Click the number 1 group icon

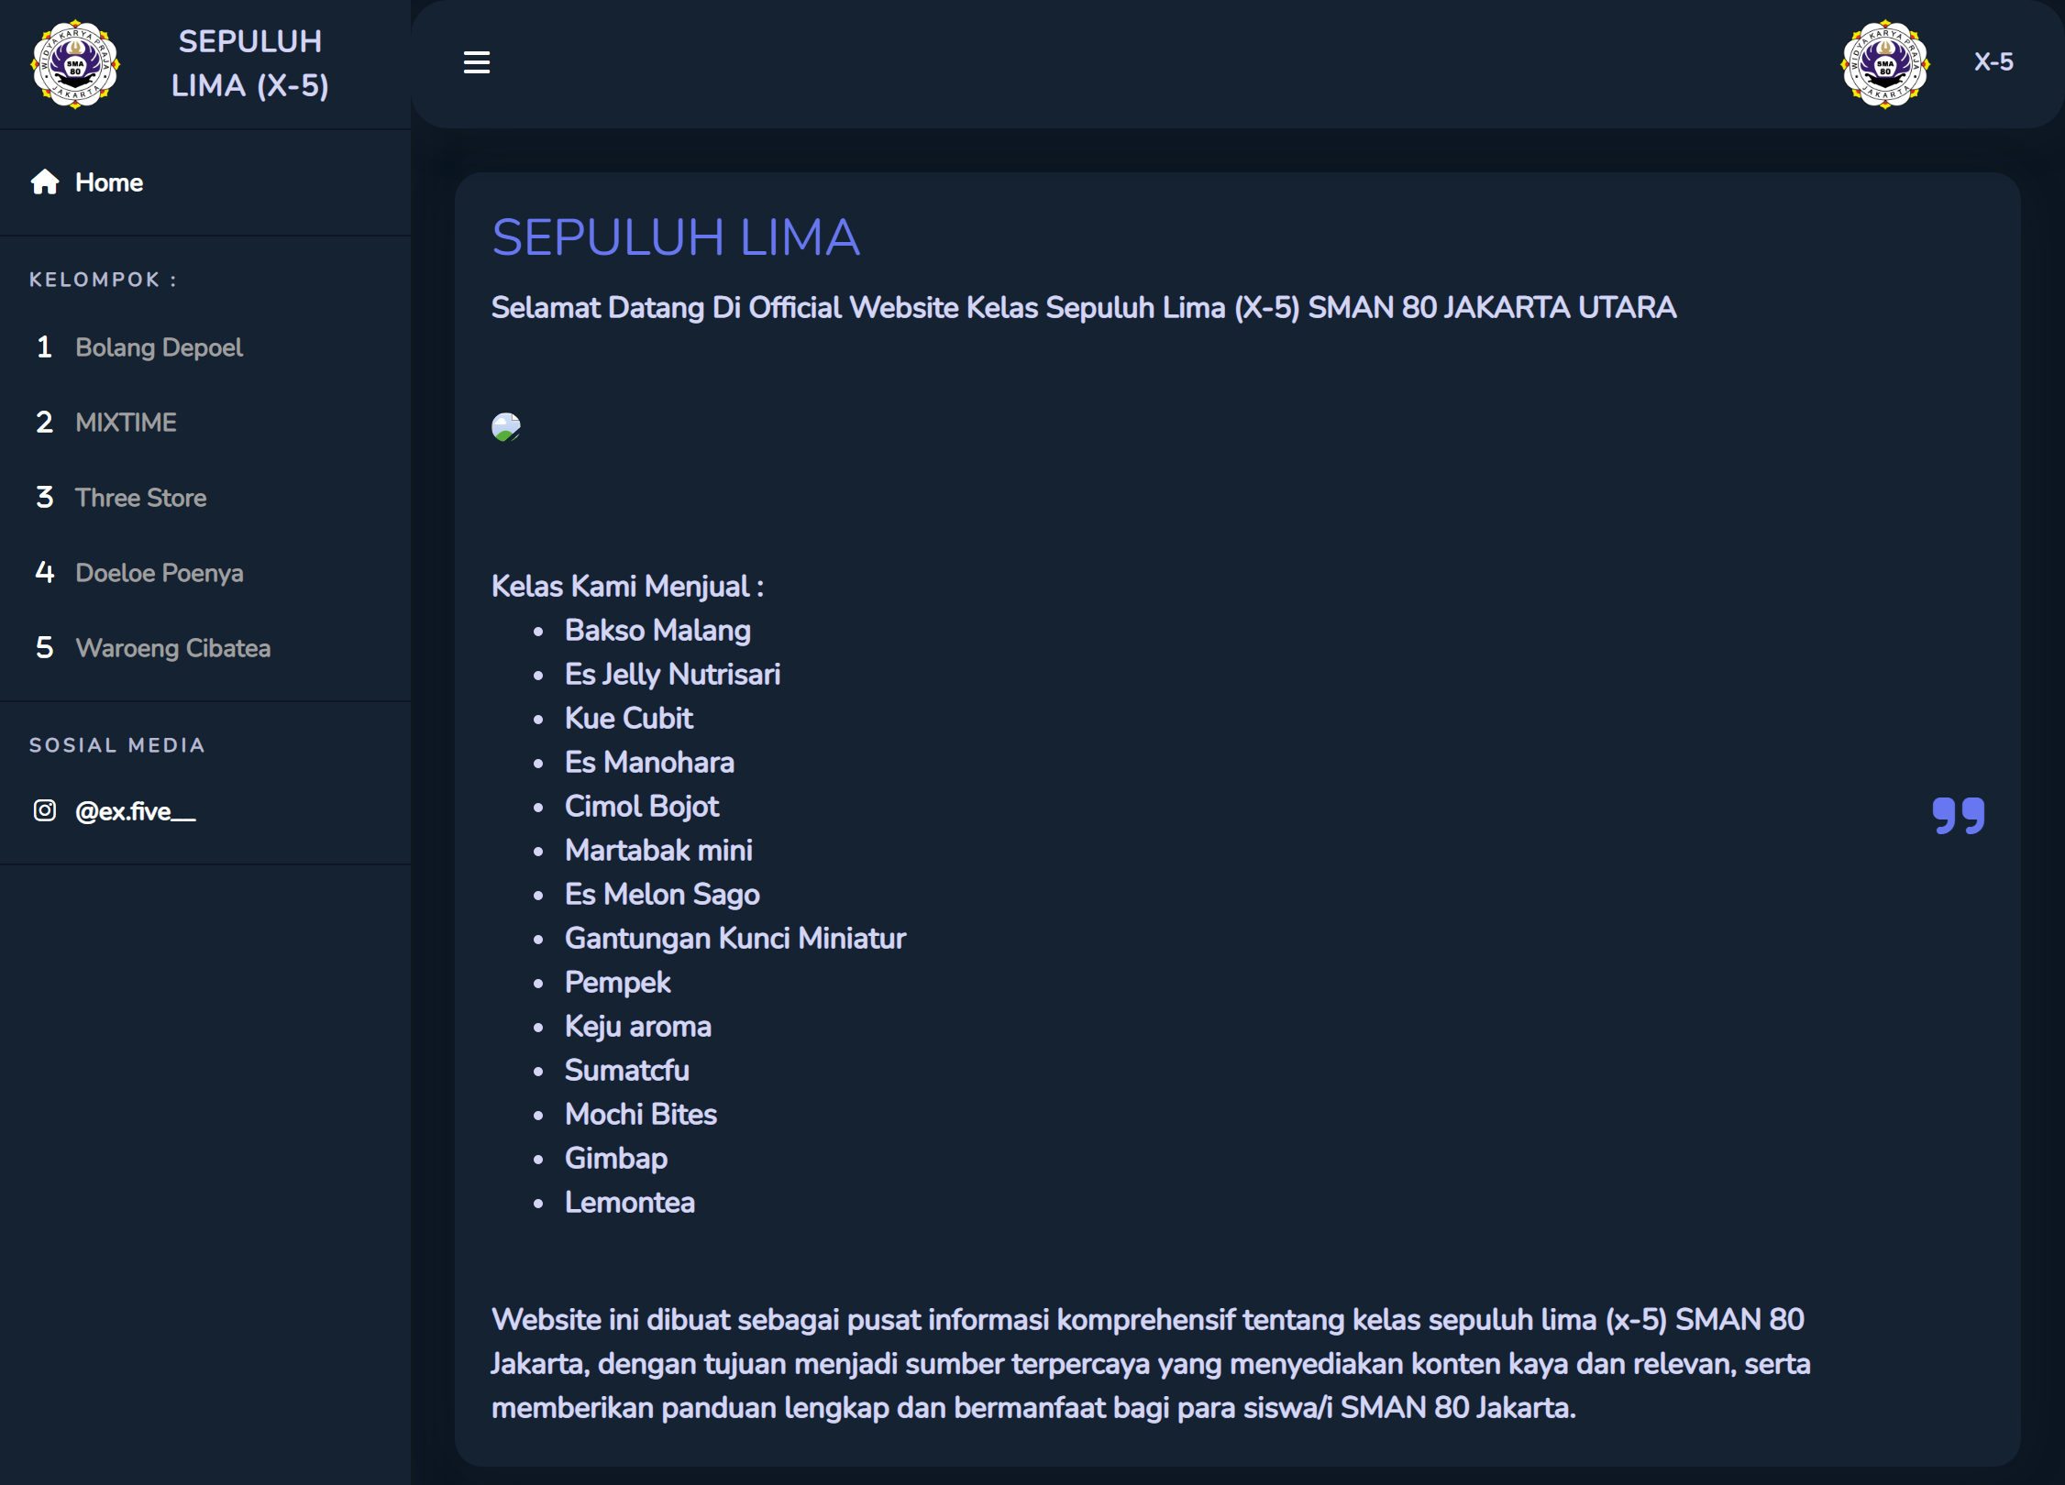point(44,347)
